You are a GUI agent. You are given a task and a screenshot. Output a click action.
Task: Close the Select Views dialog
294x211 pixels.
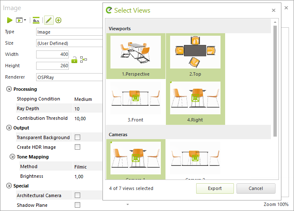273,11
